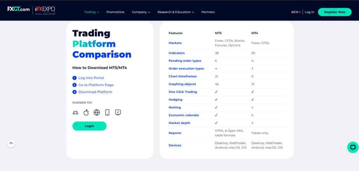Click the MT4 Market depth X mark

pyautogui.click(x=252, y=123)
